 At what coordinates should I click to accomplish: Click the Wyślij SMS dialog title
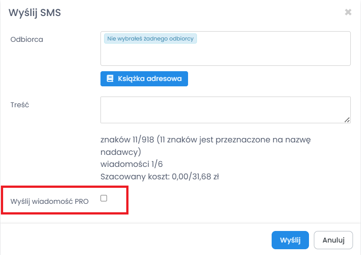point(35,13)
